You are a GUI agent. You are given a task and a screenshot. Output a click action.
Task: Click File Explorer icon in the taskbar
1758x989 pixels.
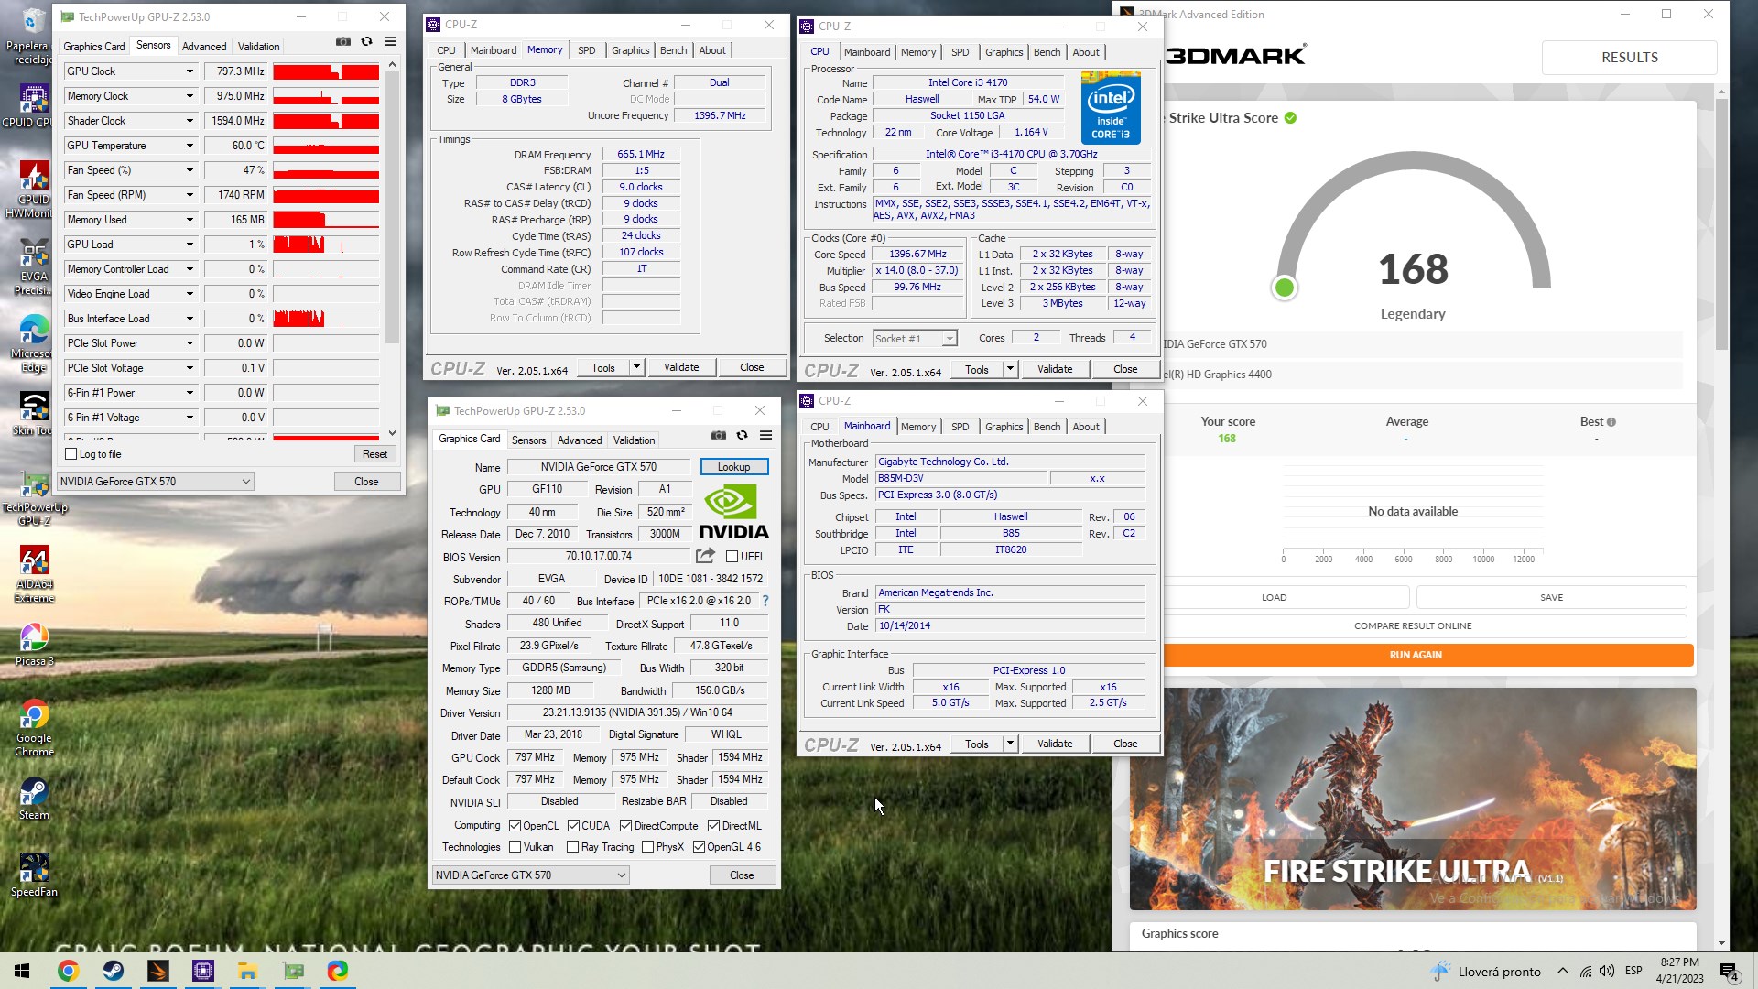(x=248, y=971)
